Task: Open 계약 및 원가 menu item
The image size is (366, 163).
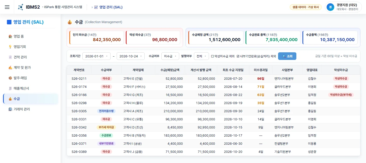Action: [x=30, y=68]
